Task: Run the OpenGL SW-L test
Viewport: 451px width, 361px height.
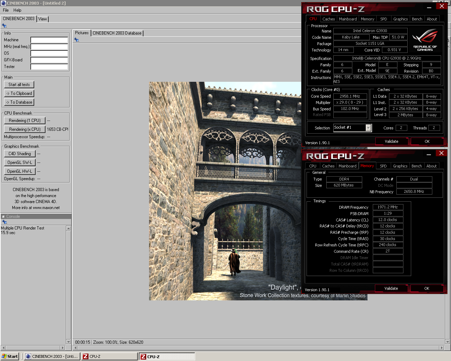Action: coord(20,163)
